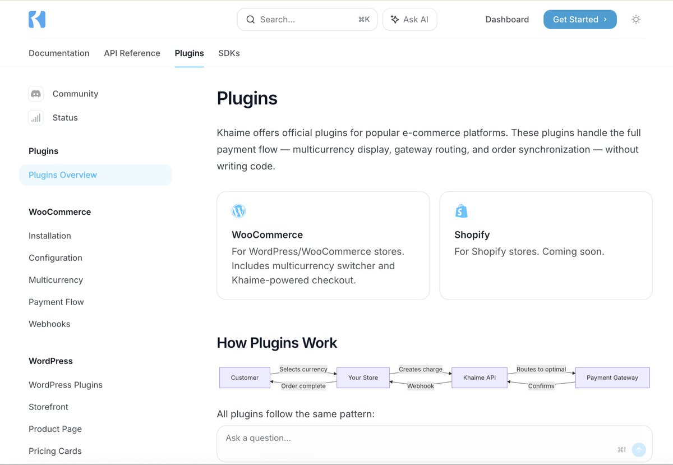This screenshot has height=465, width=673.
Task: Click the 'Selects currency' diagram label
Action: [x=303, y=369]
